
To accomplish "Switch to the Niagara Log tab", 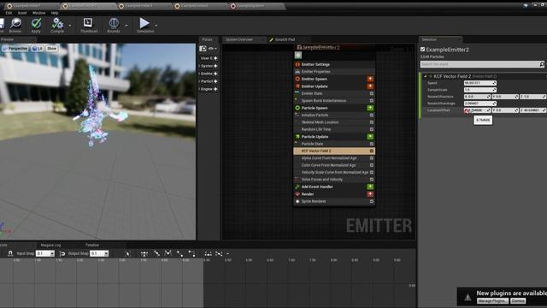I will pos(50,246).
